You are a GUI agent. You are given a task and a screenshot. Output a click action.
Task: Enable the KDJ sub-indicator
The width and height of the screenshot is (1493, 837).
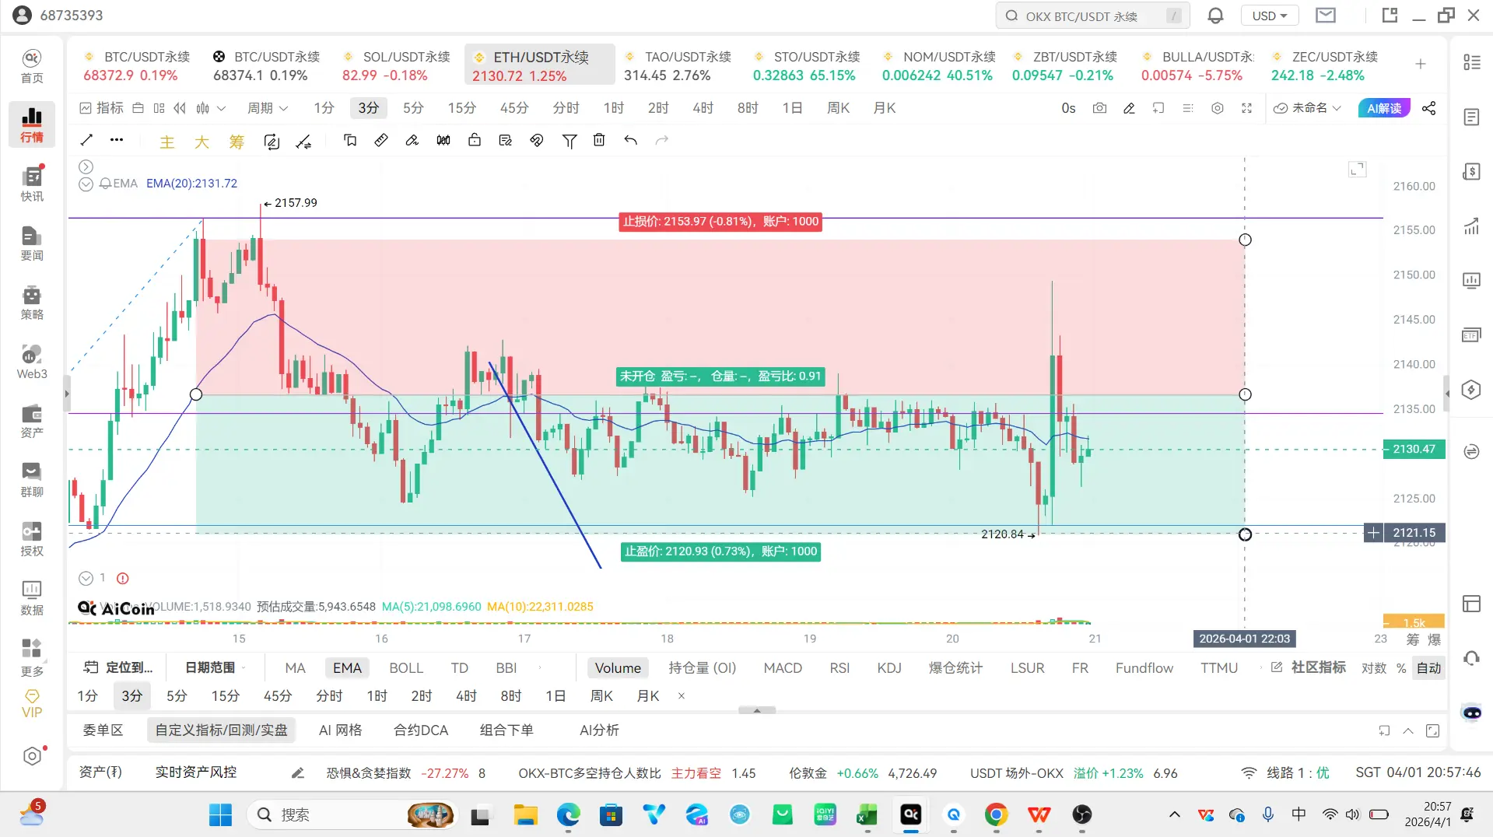point(889,668)
